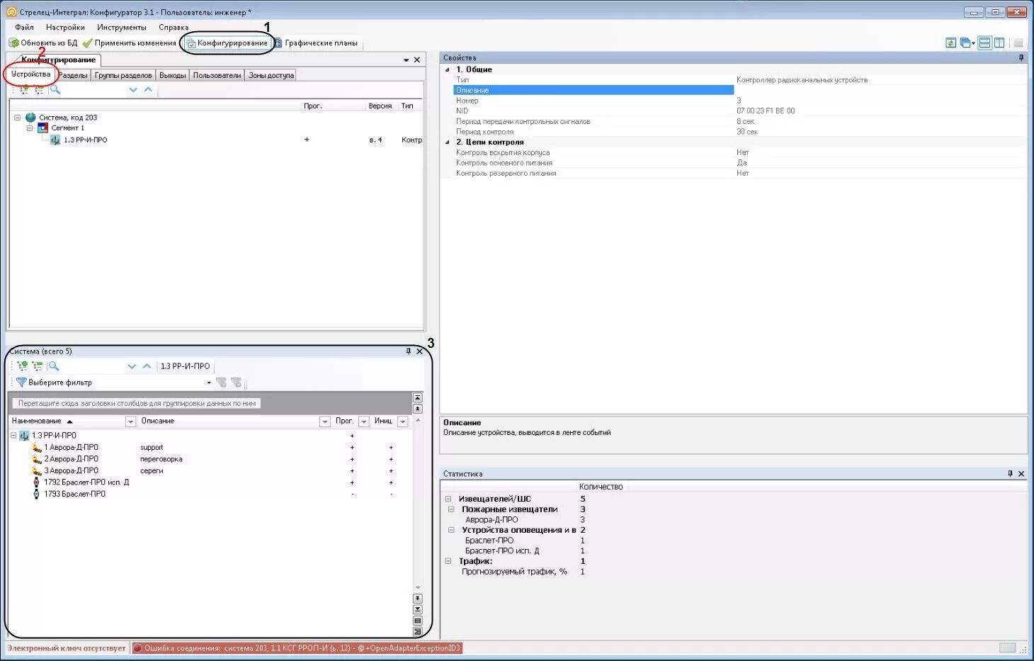This screenshot has height=661, width=1034.
Task: Collapse the 'Пожарные извещатели' statistics group
Action: (451, 509)
